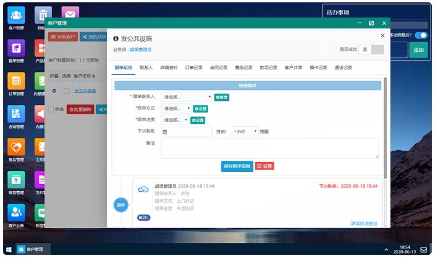Viewport: 437px width, 259px height.
Task: Switch to the 客户共享 tab
Action: [x=293, y=68]
